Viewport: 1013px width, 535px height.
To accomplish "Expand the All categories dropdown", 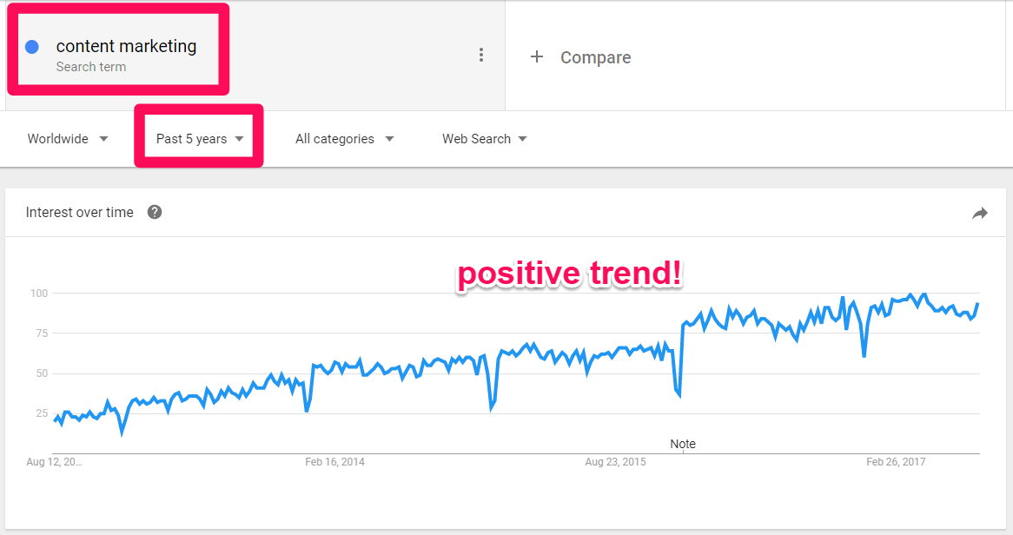I will tap(344, 139).
